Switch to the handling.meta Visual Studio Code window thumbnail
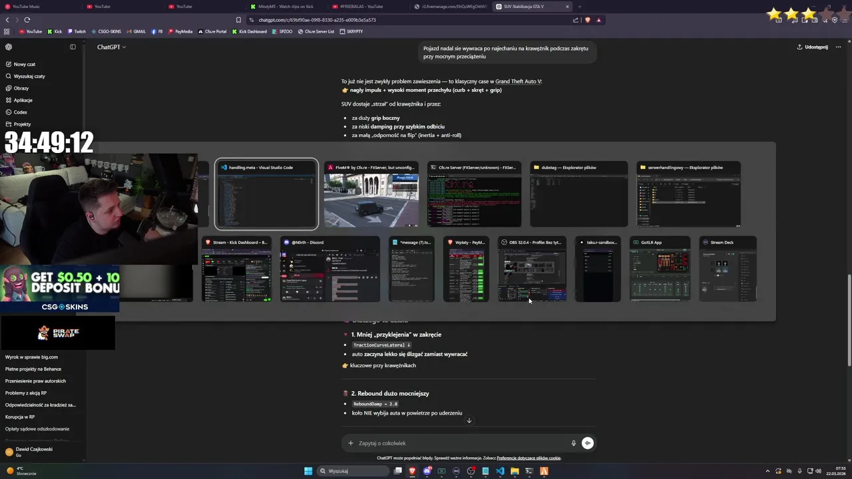Viewport: 852px width, 479px height. pos(266,194)
